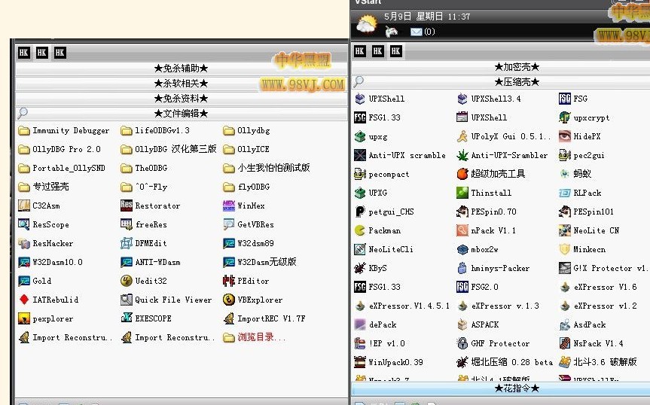Open NsPack V1.4 icon
Viewport: 650px width, 405px height.
click(565, 343)
